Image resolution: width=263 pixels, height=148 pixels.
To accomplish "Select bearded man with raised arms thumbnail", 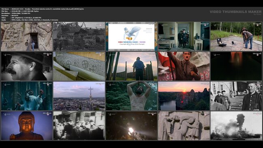I will coord(131,96).
